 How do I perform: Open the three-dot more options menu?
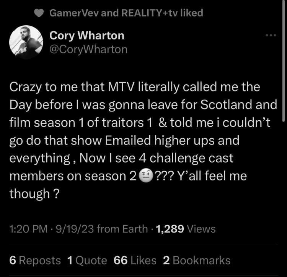pyautogui.click(x=271, y=35)
